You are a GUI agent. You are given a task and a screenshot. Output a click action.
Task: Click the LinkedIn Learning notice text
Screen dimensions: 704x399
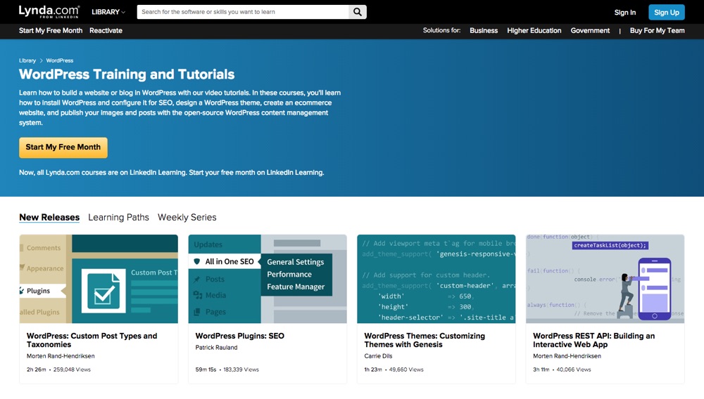tap(172, 172)
